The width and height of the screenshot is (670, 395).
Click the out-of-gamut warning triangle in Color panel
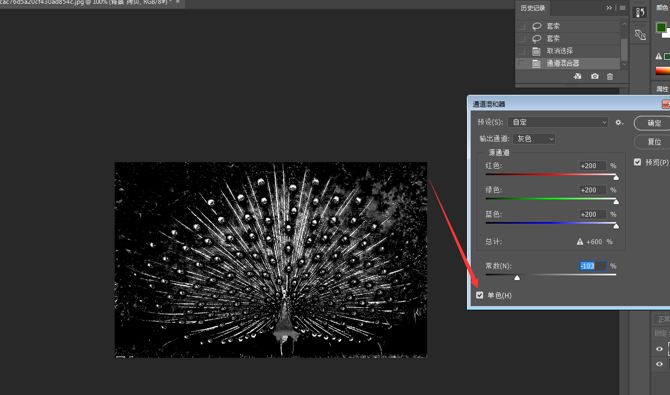[x=658, y=57]
